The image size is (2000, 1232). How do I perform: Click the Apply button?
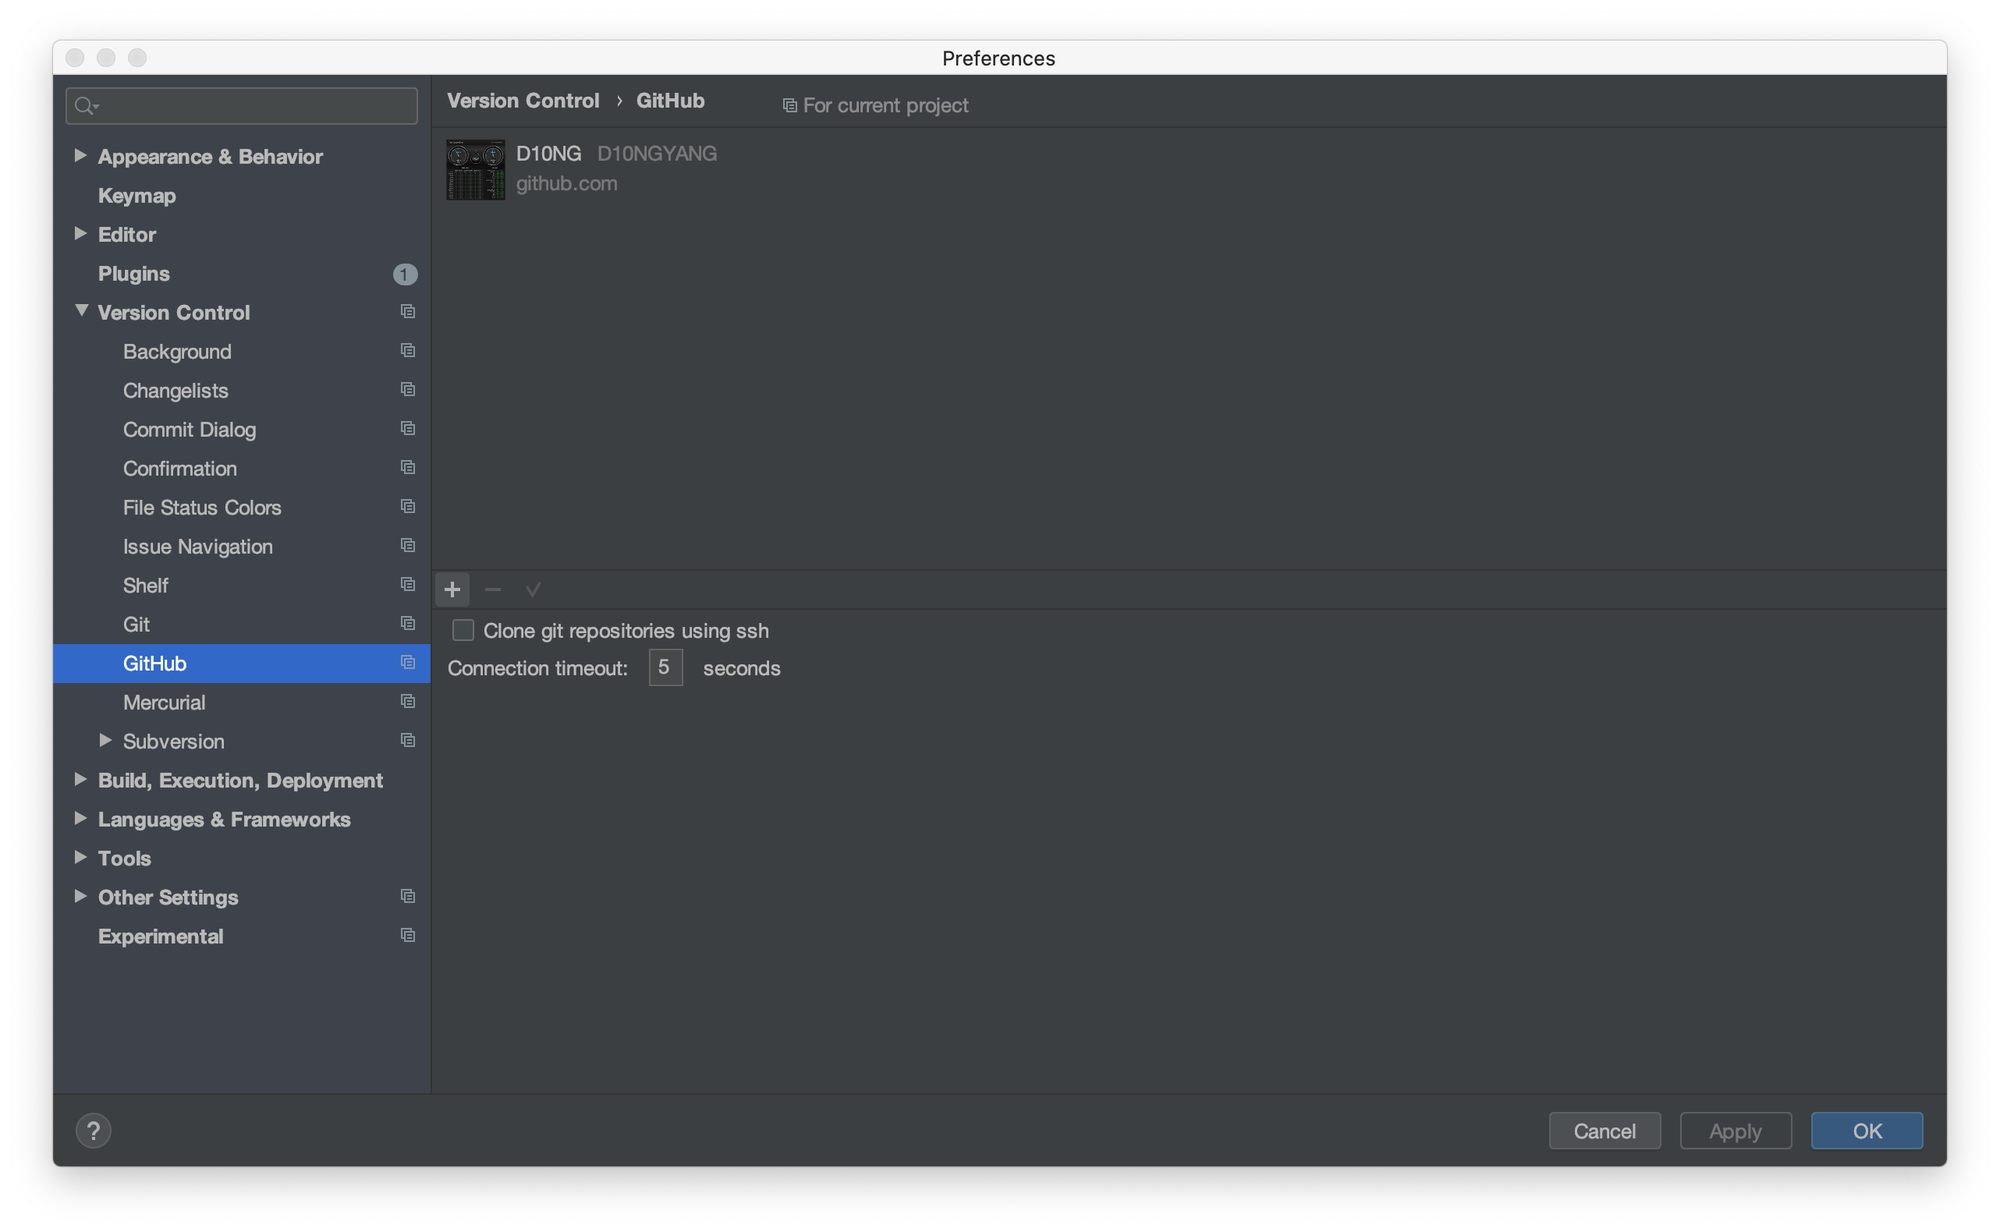(1735, 1130)
